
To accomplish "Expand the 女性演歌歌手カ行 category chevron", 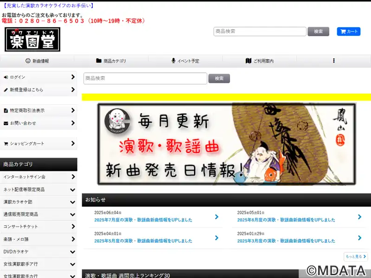I will click(x=73, y=276).
